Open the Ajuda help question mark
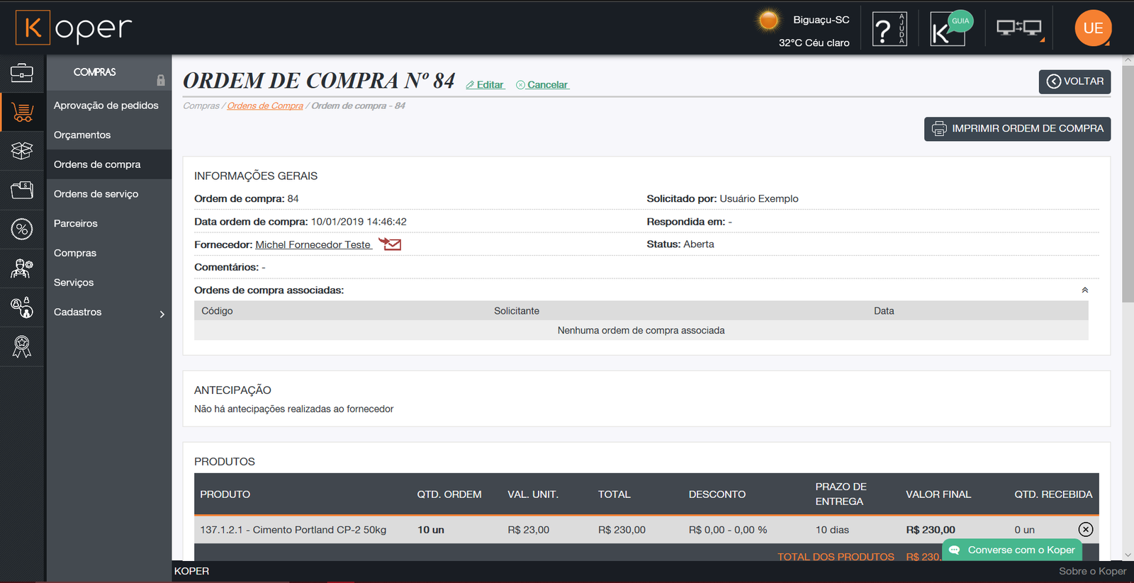 coord(889,30)
